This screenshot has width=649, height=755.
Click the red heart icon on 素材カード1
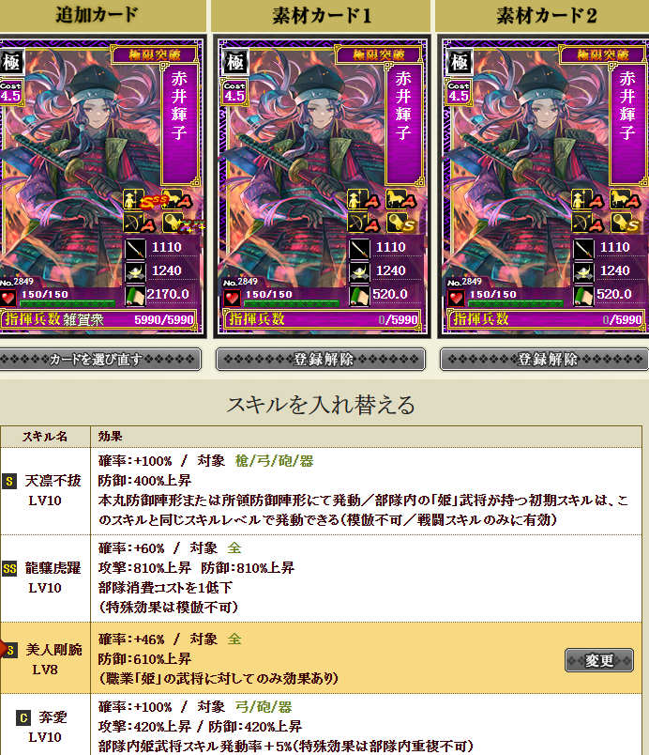pyautogui.click(x=233, y=298)
